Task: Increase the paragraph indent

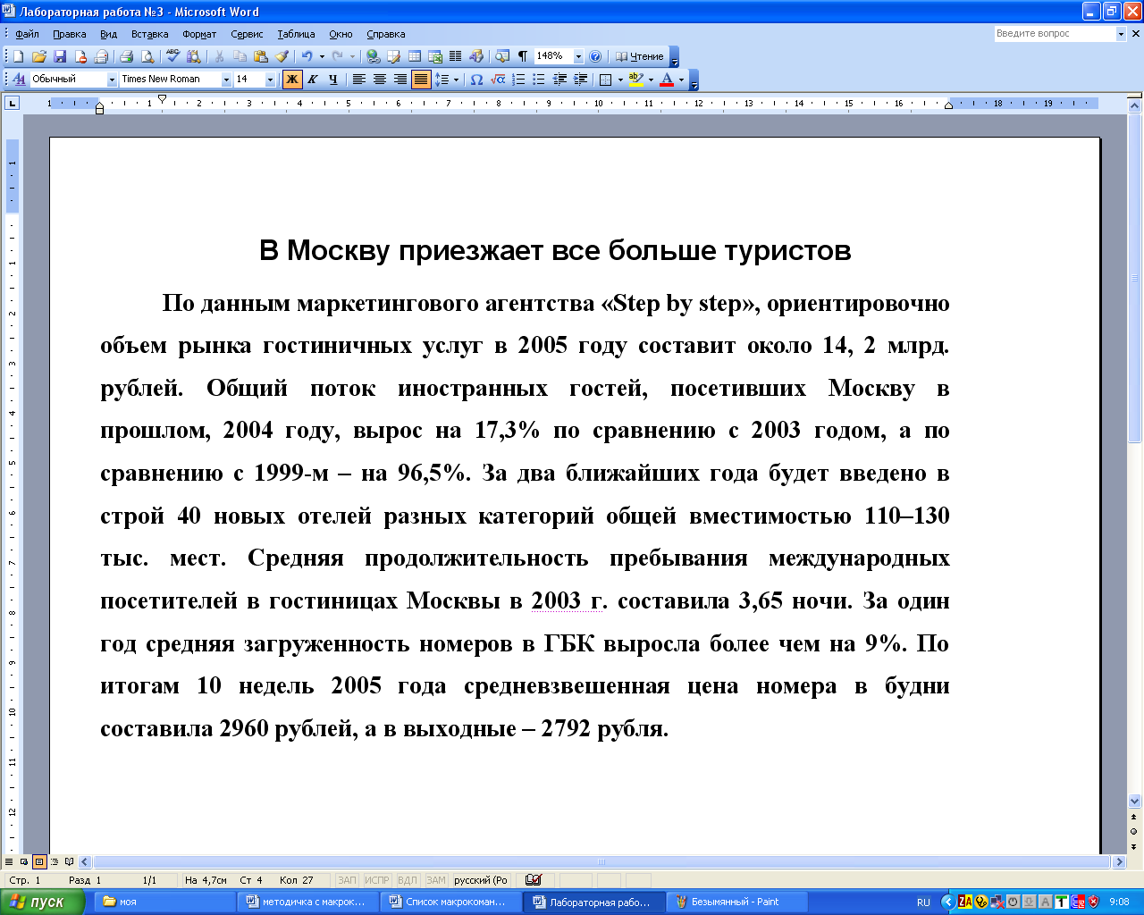Action: pos(580,80)
